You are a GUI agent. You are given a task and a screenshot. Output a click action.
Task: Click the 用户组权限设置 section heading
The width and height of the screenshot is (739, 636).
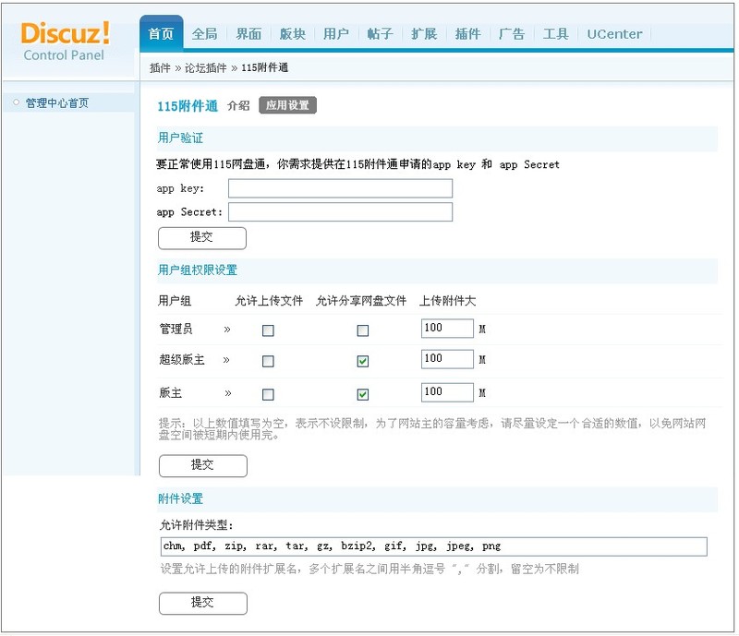(198, 270)
